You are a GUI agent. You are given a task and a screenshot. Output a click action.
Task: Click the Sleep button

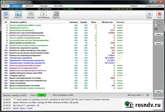[x=159, y=34]
